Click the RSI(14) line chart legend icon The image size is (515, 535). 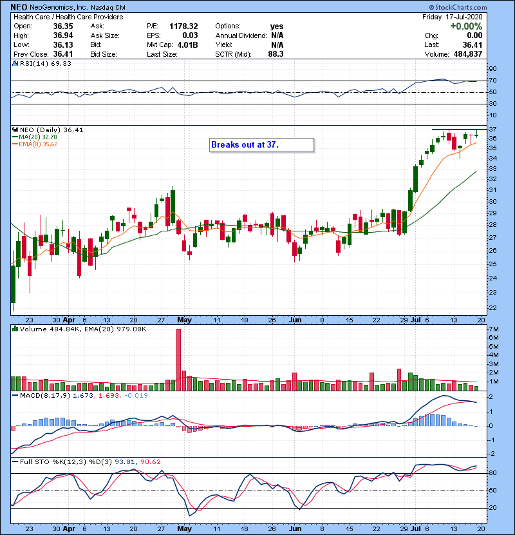point(15,63)
